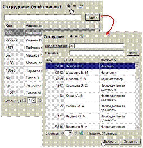Click the minus icon in the Сотрудник dialog
This screenshot has height=148, width=143.
(x=76, y=36)
